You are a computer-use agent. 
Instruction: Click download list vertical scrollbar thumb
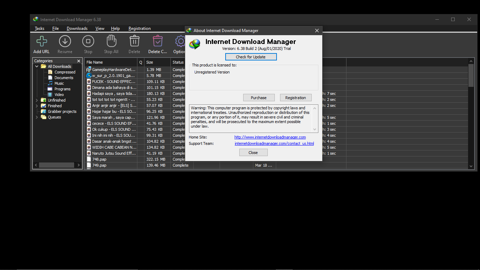coord(471,75)
